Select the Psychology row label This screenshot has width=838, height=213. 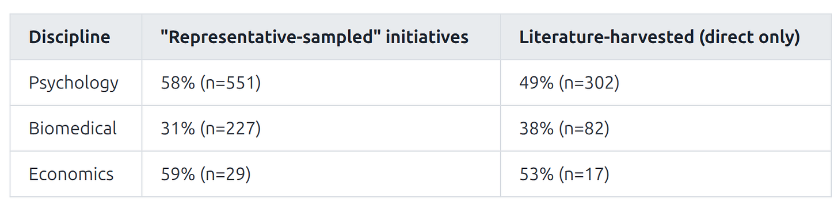(x=74, y=83)
